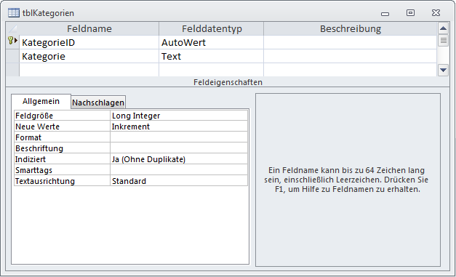Viewport: 456px width, 277px height.
Task: Select the Kategorie field name cell
Action: [x=89, y=56]
